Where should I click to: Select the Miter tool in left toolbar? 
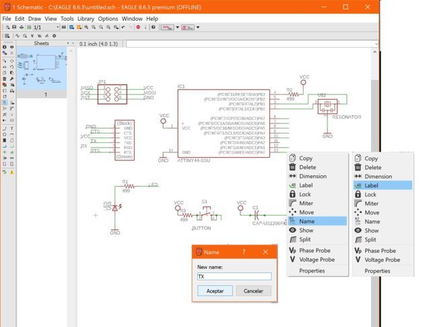pos(12,109)
